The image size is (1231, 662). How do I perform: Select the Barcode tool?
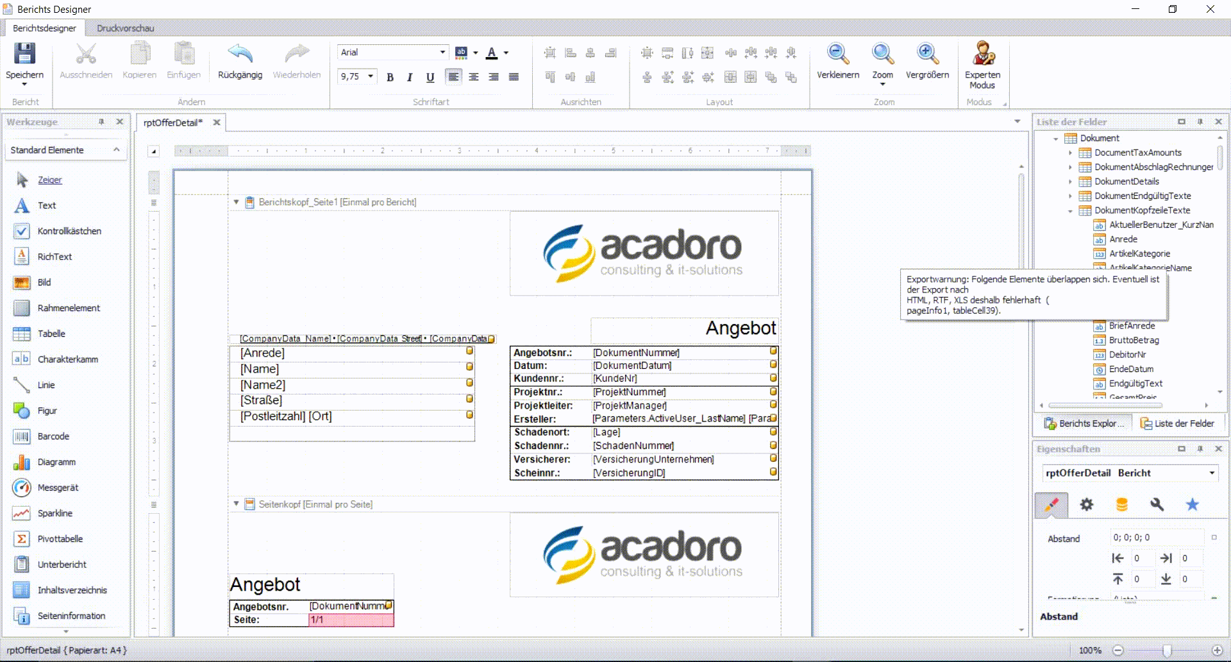click(x=53, y=436)
